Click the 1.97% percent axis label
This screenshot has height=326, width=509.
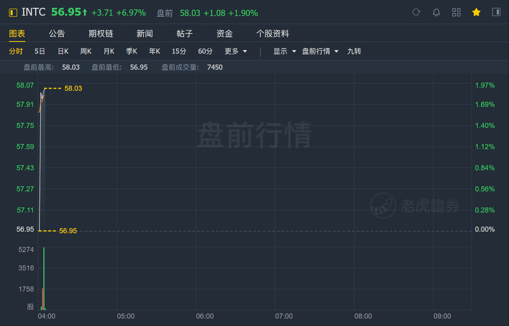coord(485,85)
